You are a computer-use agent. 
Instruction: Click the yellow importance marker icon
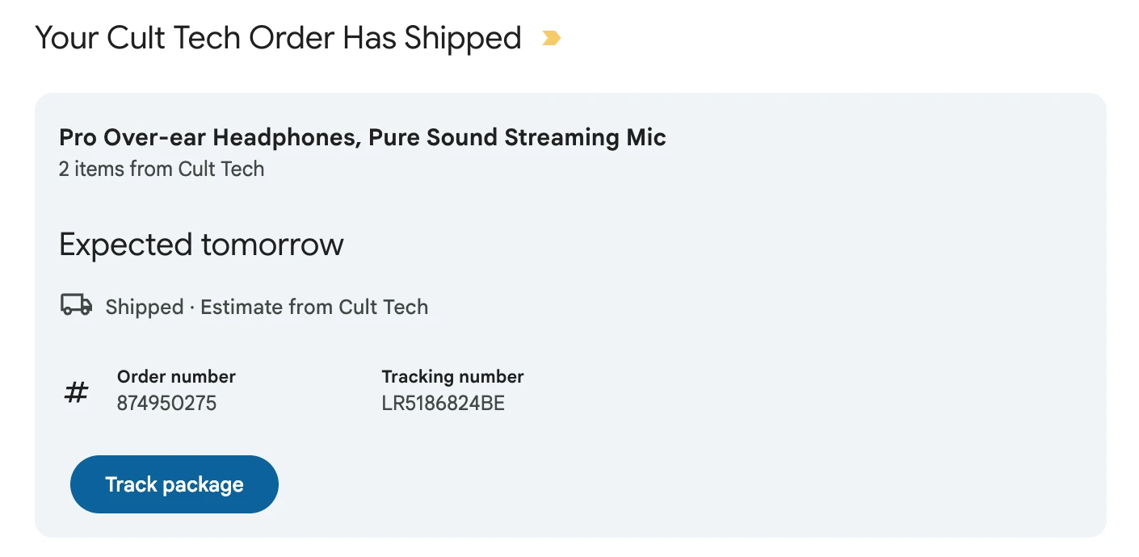[x=551, y=38]
